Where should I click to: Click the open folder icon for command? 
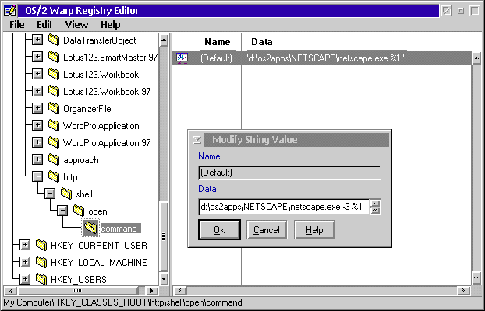click(91, 228)
